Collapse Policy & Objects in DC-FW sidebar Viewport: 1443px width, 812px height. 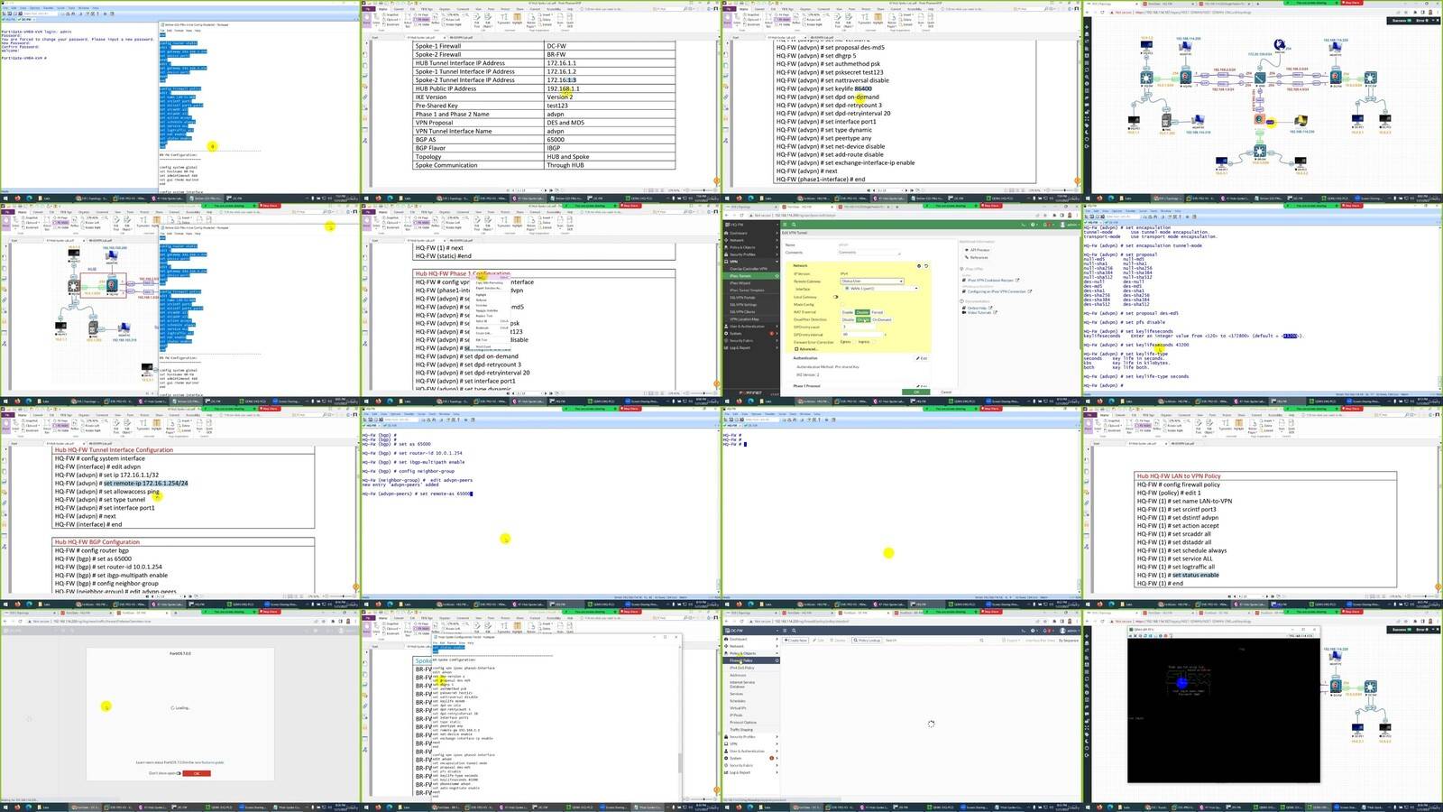pos(750,653)
